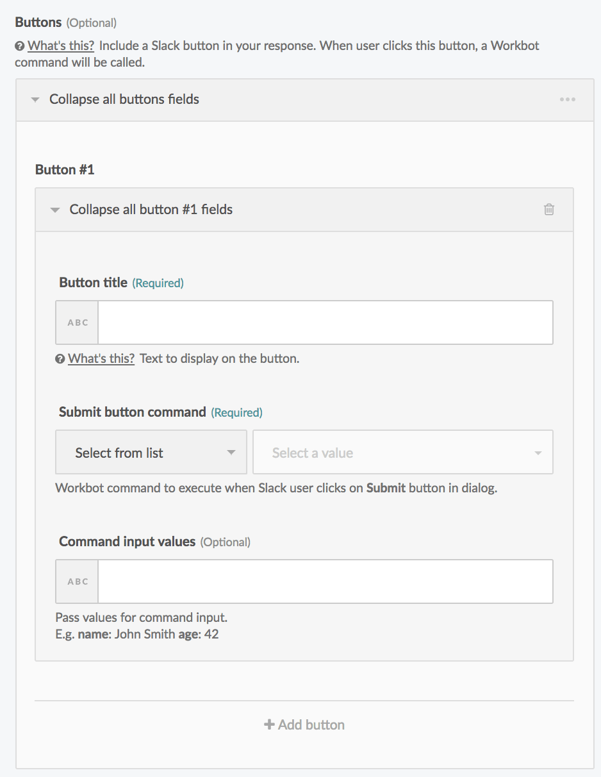The width and height of the screenshot is (601, 777).
Task: Click the plus icon beside Add button
Action: (x=269, y=724)
